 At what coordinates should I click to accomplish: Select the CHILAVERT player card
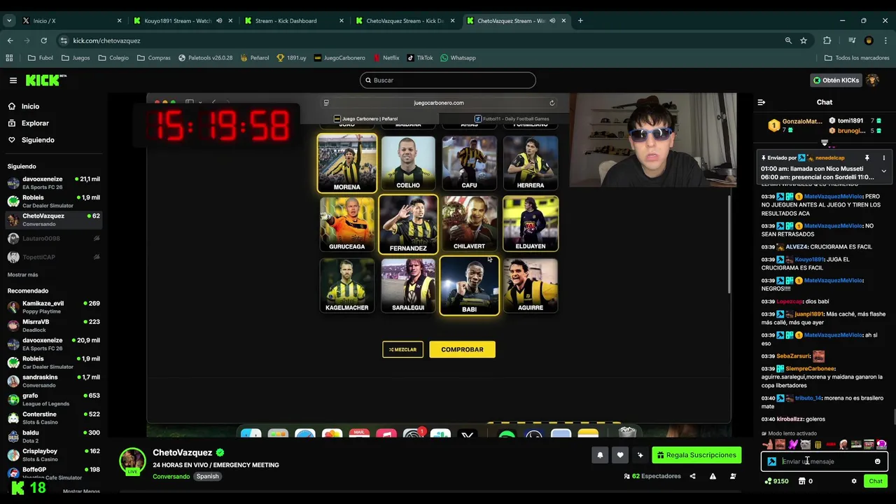[x=469, y=224]
